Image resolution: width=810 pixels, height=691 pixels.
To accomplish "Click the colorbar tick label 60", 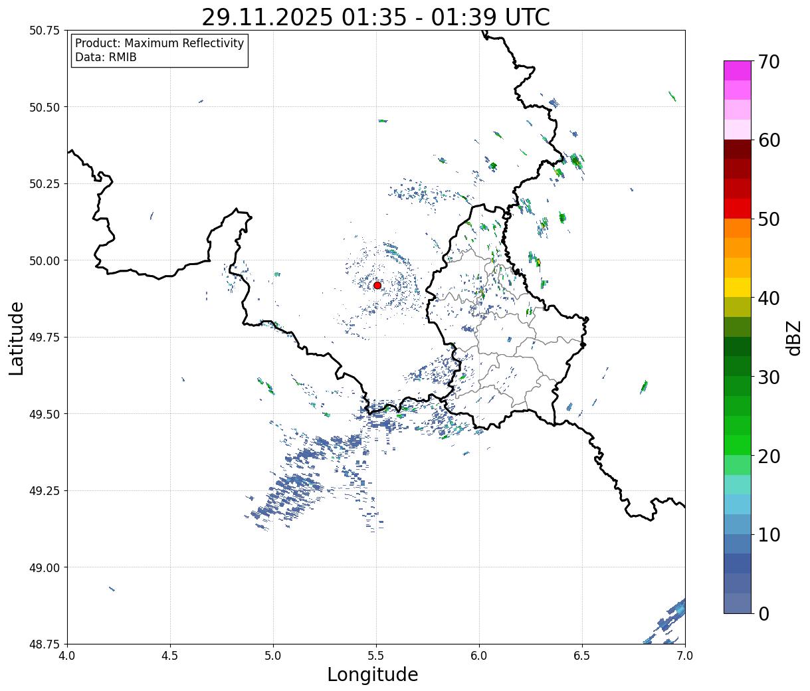I will 769,140.
